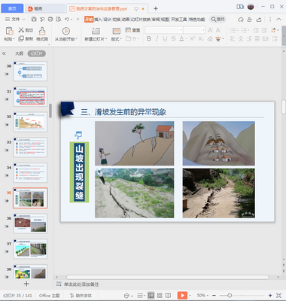
Task: Open the font name dropdown
Action: (x=181, y=30)
